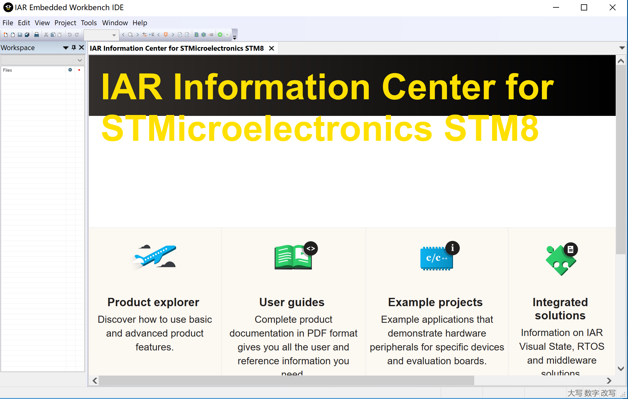This screenshot has height=399, width=628.
Task: Cut selection with the scissors toolbar icon
Action: click(x=46, y=34)
